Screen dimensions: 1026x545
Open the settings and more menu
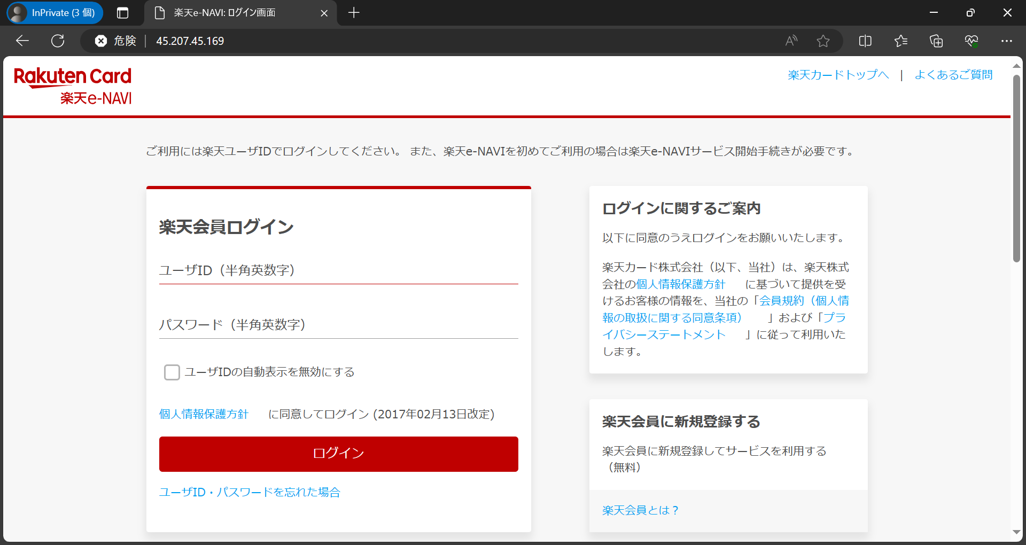[x=1007, y=41]
